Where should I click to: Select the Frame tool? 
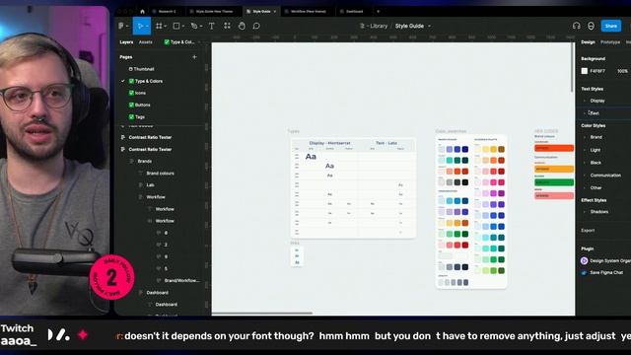click(x=160, y=26)
